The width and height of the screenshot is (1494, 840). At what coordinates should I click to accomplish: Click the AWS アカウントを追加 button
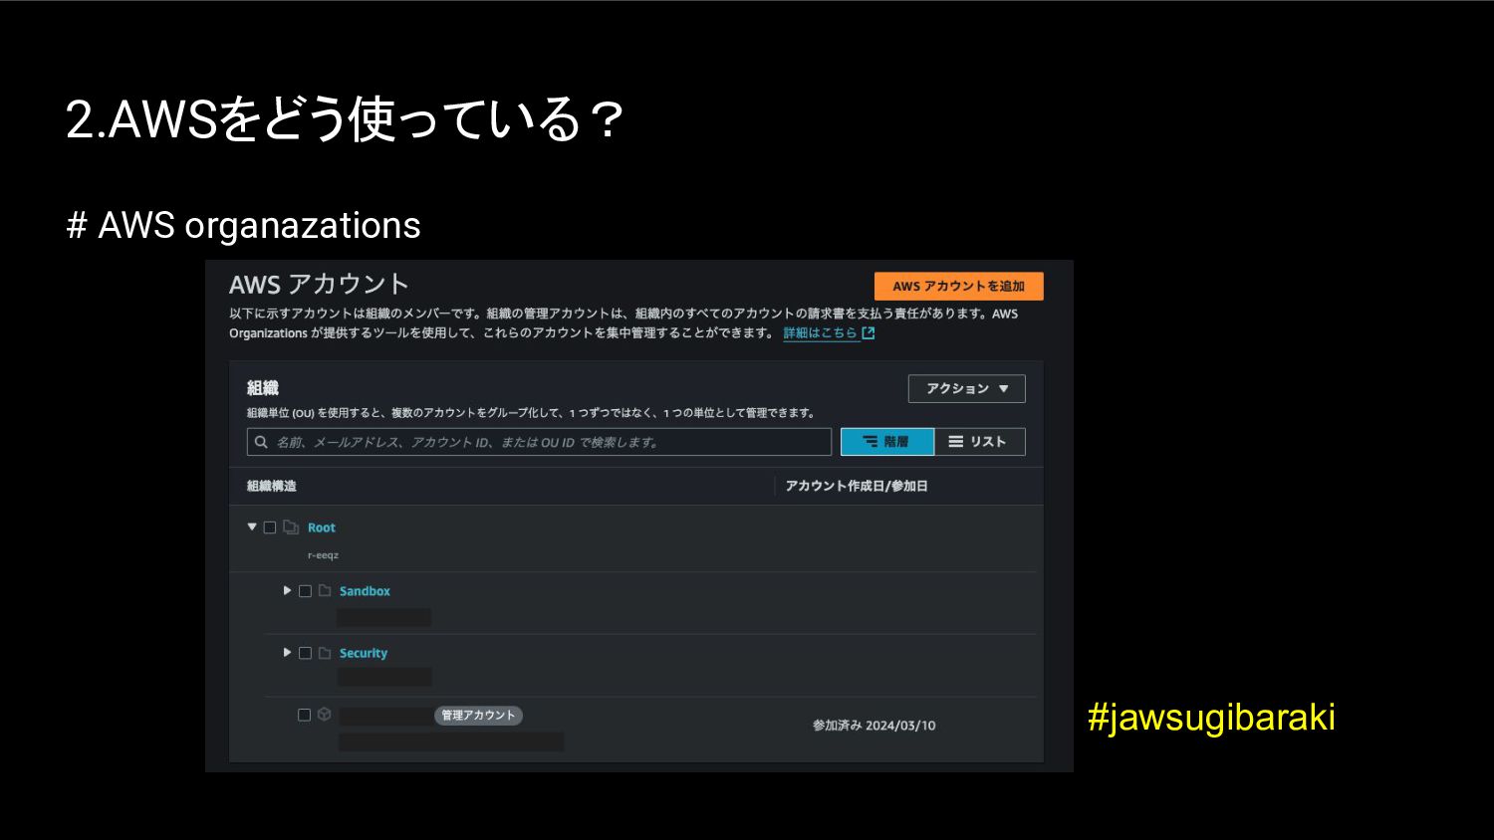958,287
